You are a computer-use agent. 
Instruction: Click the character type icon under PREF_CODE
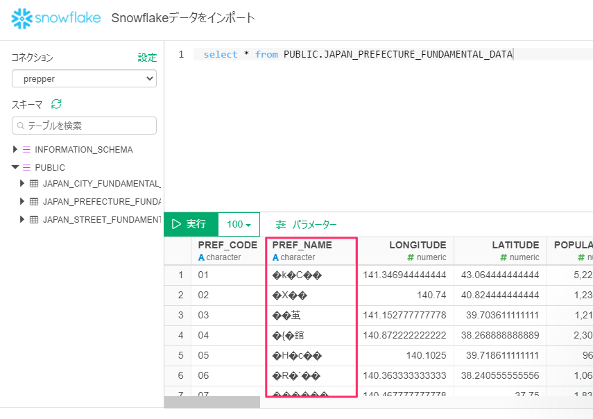tap(201, 257)
